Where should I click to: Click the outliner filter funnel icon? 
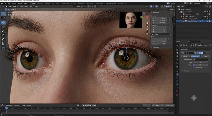[x=206, y=6]
